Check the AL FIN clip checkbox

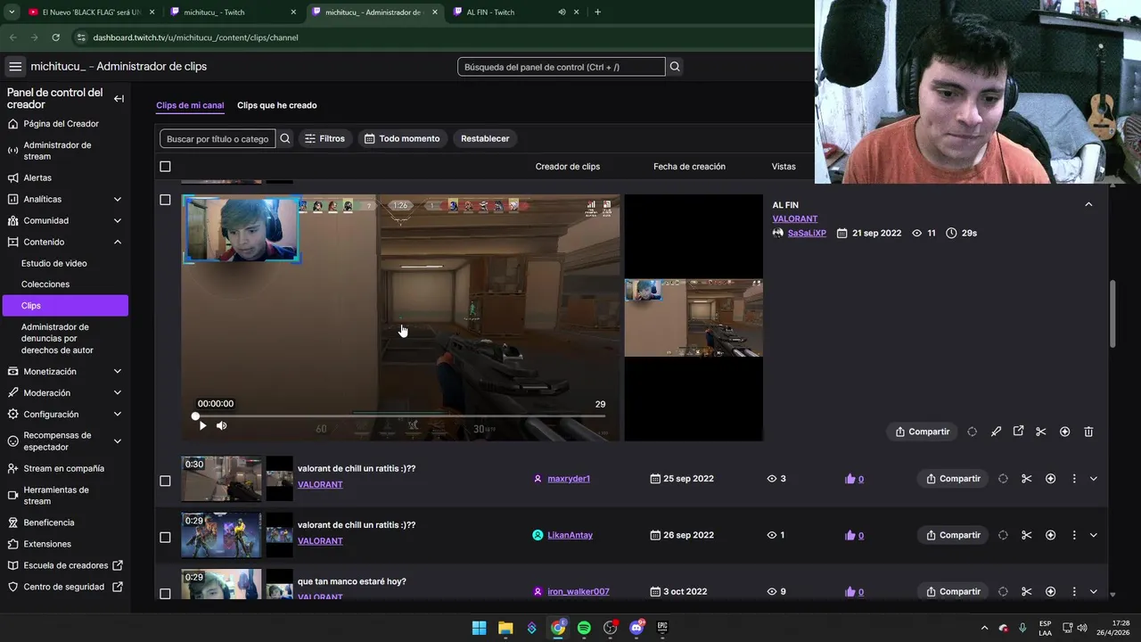tap(165, 200)
